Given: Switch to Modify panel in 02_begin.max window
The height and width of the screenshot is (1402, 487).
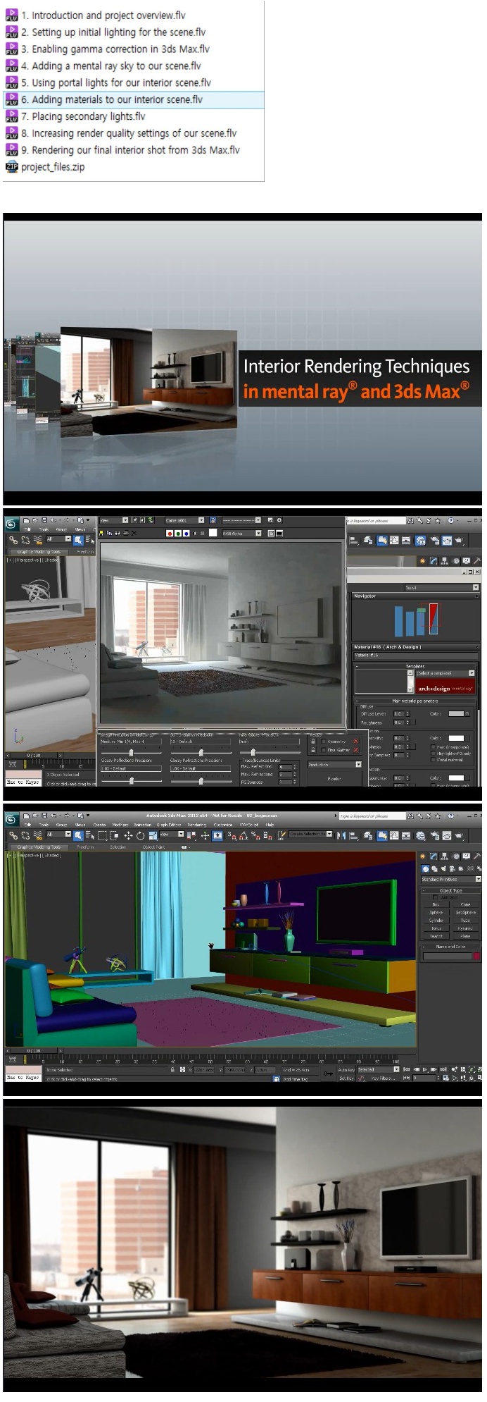Looking at the screenshot, I should 434,856.
